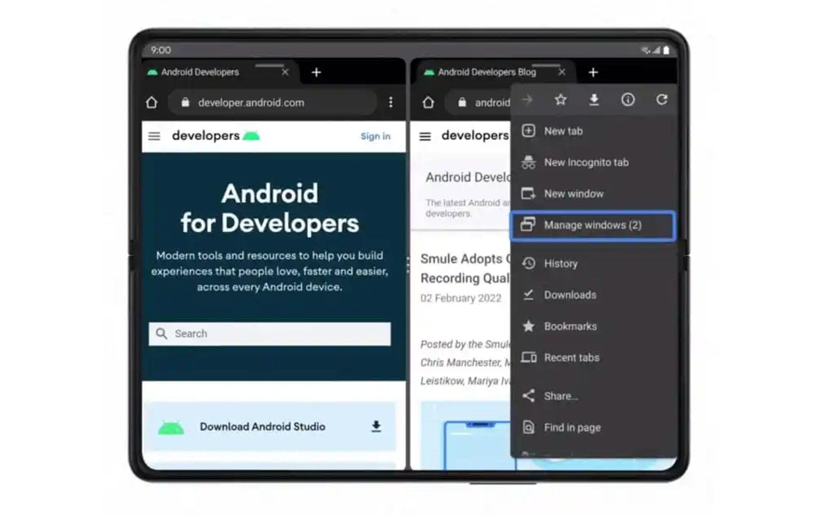Click the lock icon in the right window address bar
Viewport: 822px width, 515px height.
point(462,103)
